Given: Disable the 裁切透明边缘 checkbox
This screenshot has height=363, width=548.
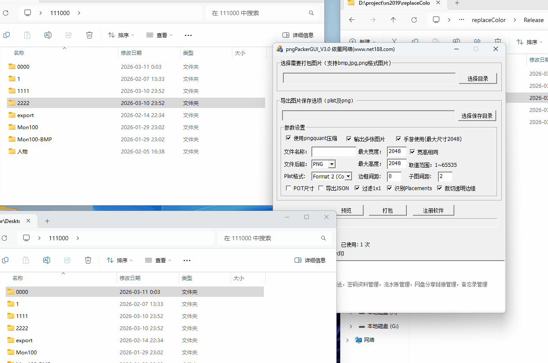Looking at the screenshot, I should [x=440, y=188].
